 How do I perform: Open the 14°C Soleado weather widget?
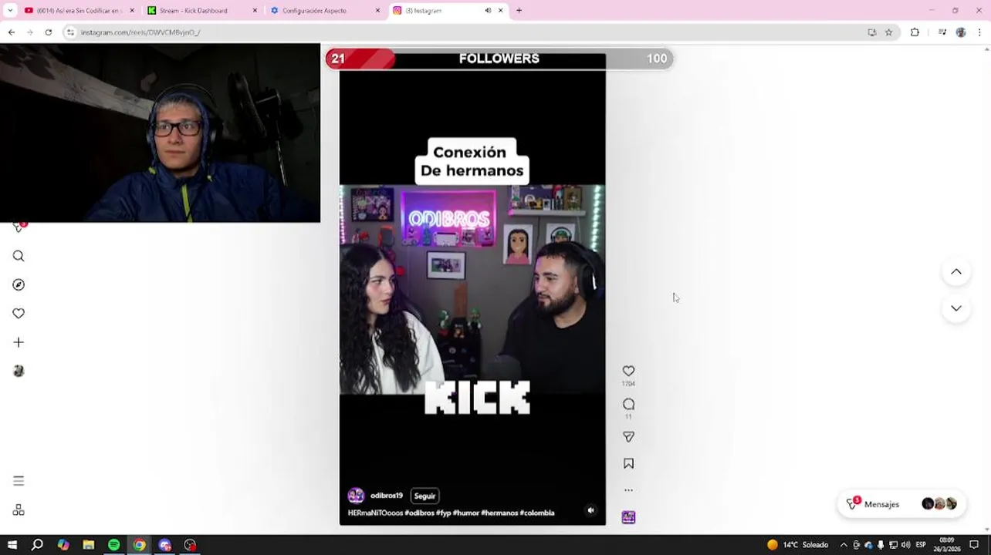click(797, 545)
